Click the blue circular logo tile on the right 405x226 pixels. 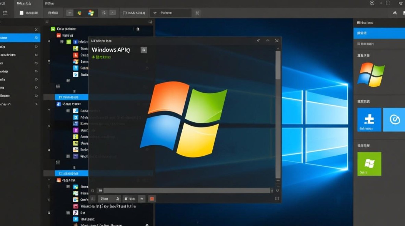395,120
